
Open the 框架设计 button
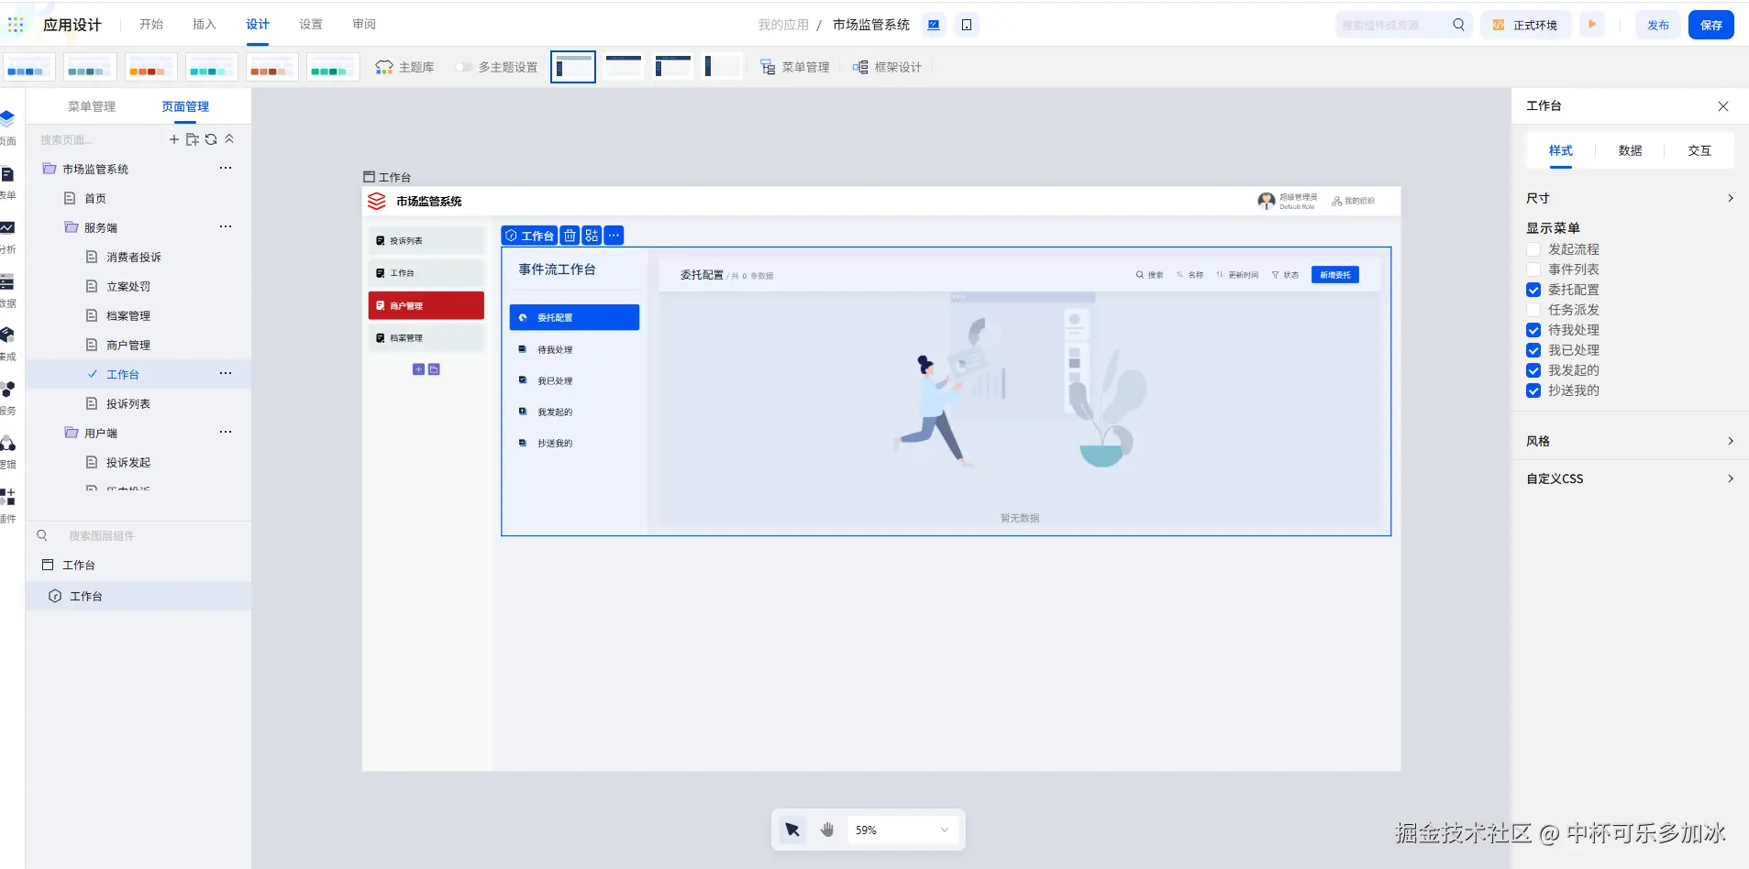[887, 67]
